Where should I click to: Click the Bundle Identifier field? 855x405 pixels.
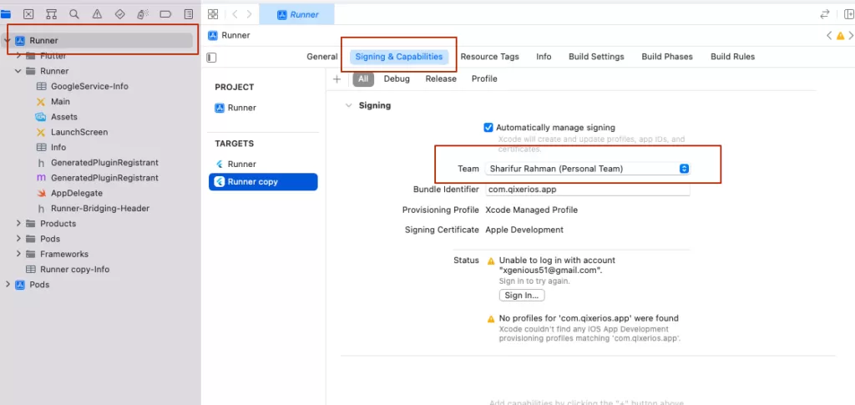587,190
